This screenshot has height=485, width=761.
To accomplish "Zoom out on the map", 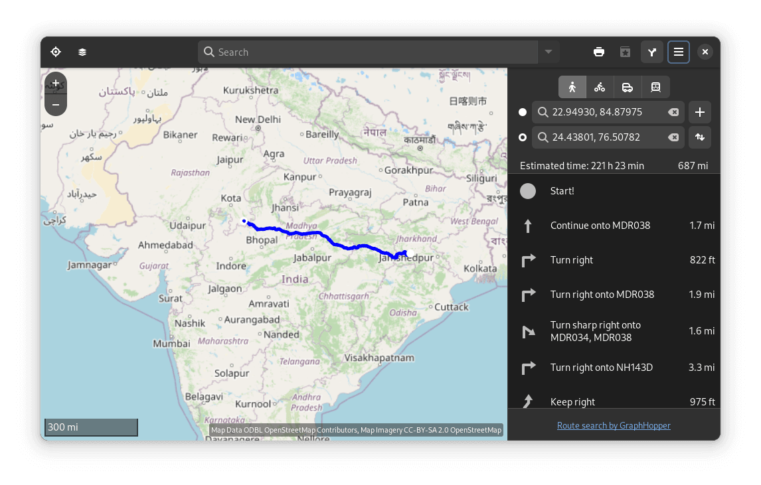I will click(56, 105).
